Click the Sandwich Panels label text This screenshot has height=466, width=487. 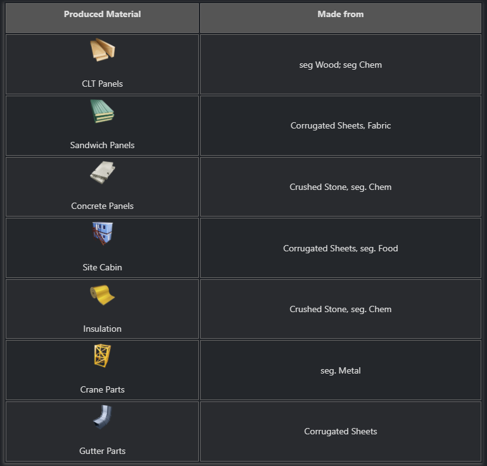102,145
